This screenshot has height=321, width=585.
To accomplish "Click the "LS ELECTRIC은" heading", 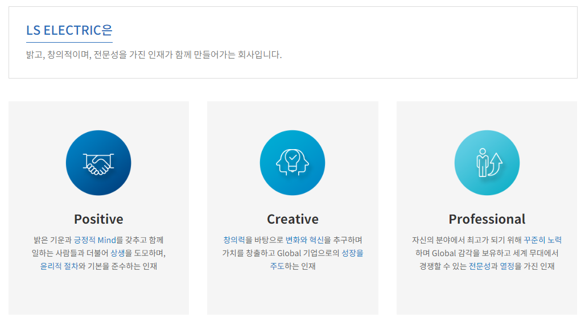I will (x=69, y=30).
